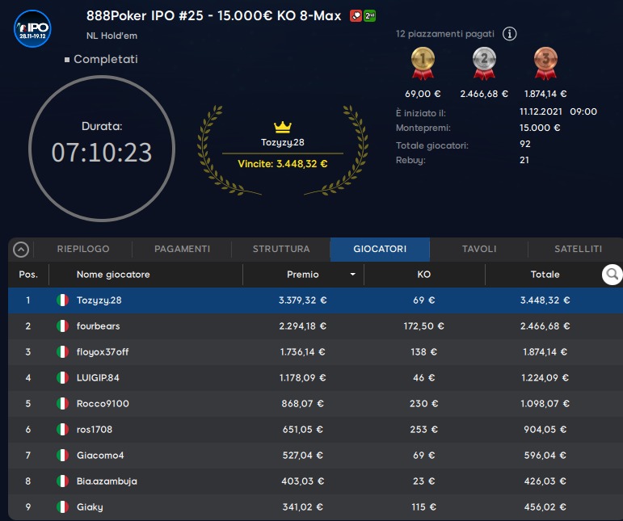Sort by the Premio column header

tap(303, 275)
